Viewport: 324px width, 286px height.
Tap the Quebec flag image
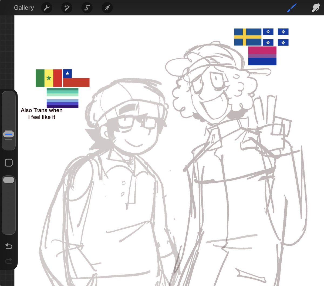275,37
